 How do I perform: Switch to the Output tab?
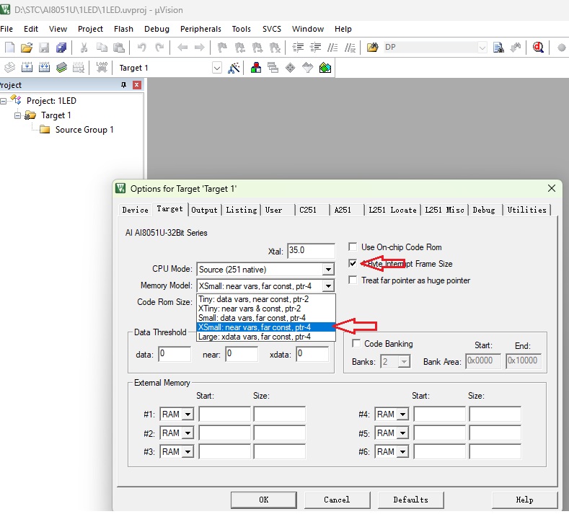pos(204,210)
